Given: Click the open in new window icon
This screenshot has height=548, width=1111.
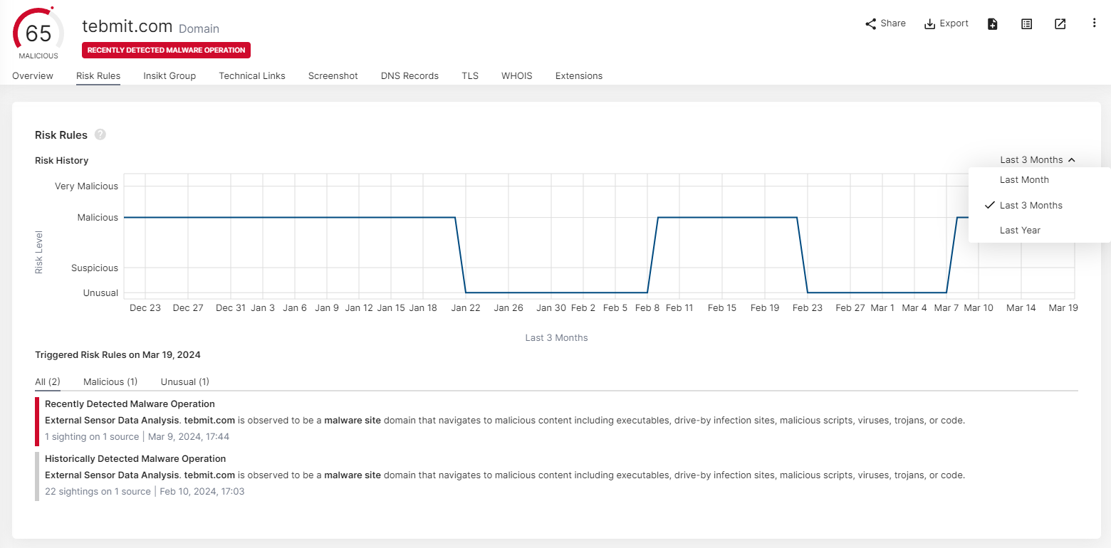Looking at the screenshot, I should point(1060,23).
